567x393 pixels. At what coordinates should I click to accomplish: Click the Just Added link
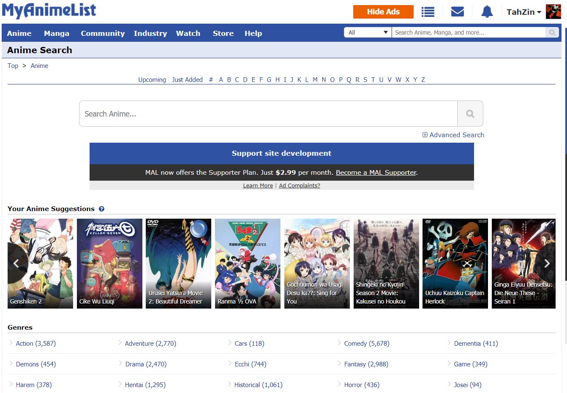[x=187, y=79]
